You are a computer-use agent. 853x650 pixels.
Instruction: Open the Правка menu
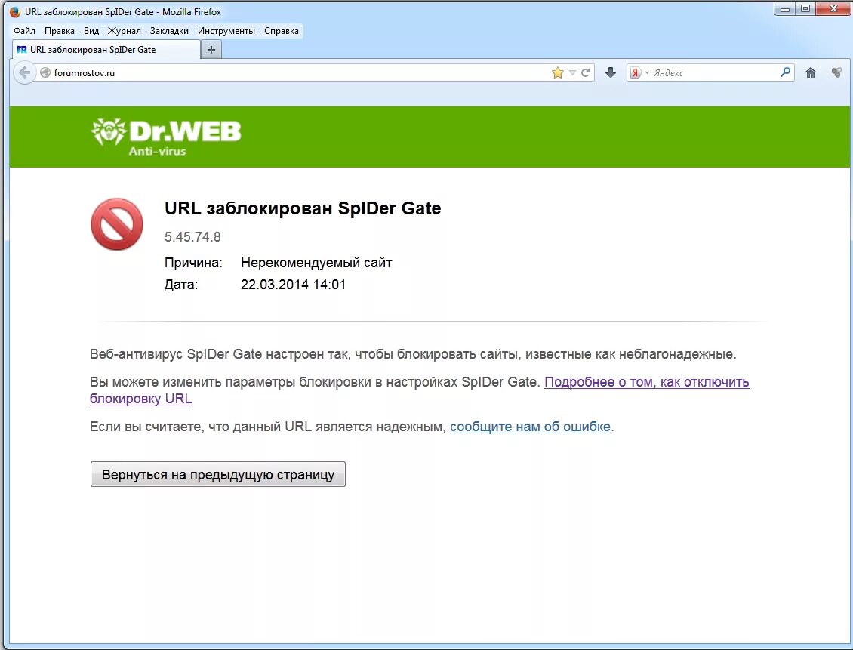coord(60,31)
